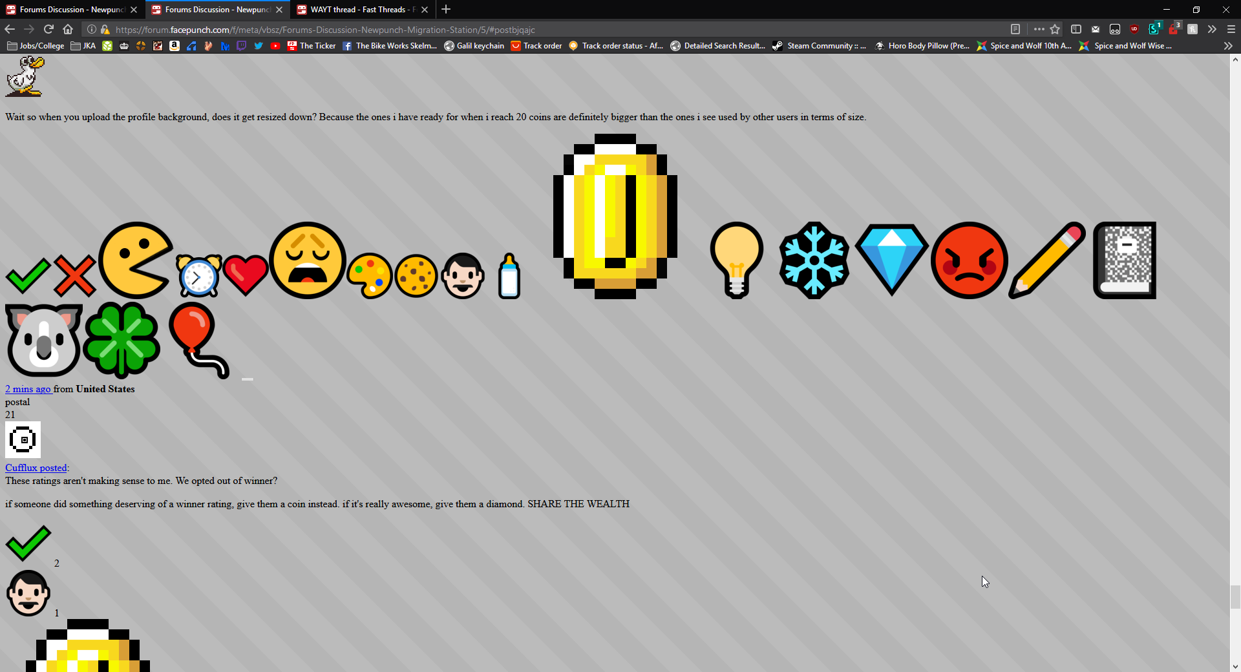Screen dimensions: 1241x672
Task: Click the light bulb rating icon
Action: point(737,260)
